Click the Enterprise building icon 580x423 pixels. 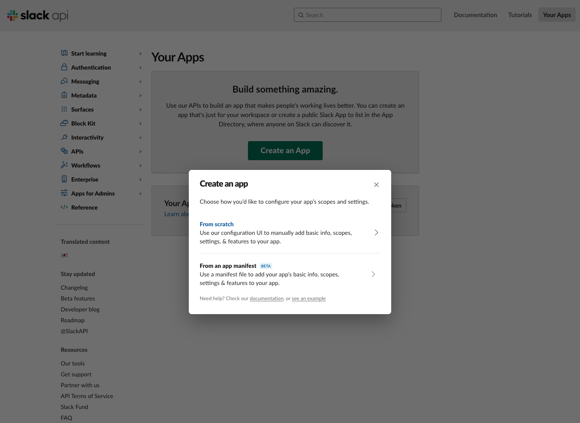[64, 179]
